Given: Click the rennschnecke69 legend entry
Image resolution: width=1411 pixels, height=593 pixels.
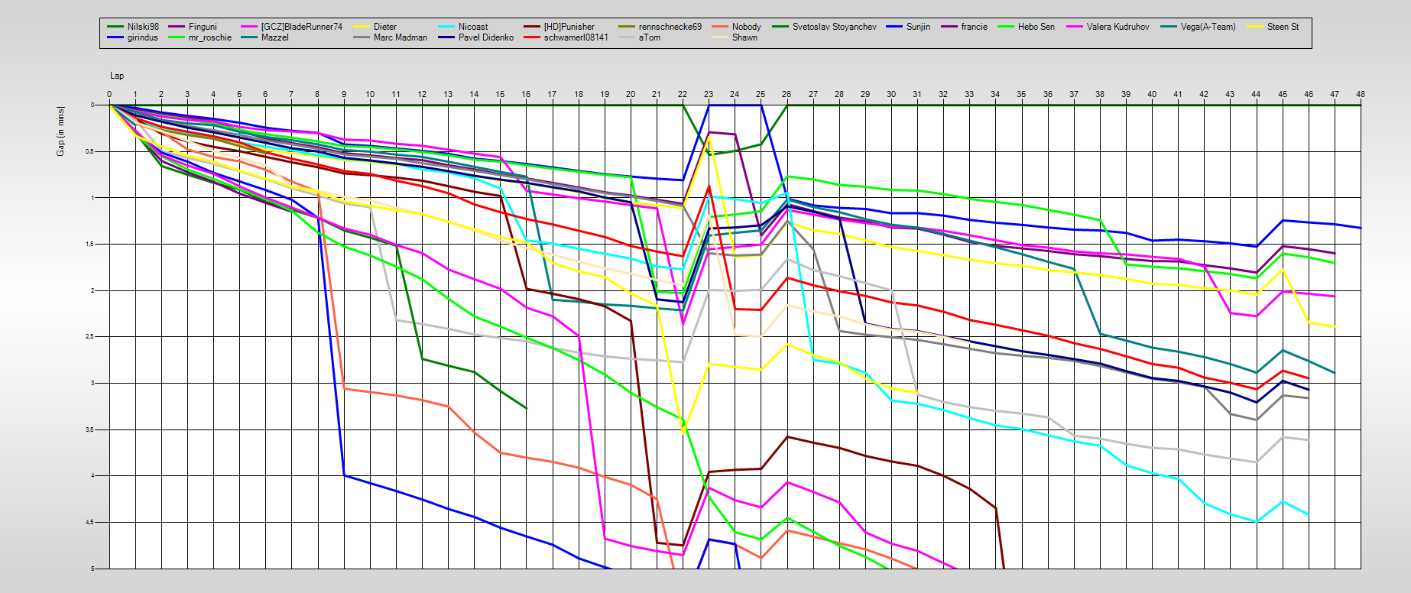Looking at the screenshot, I should tap(670, 27).
